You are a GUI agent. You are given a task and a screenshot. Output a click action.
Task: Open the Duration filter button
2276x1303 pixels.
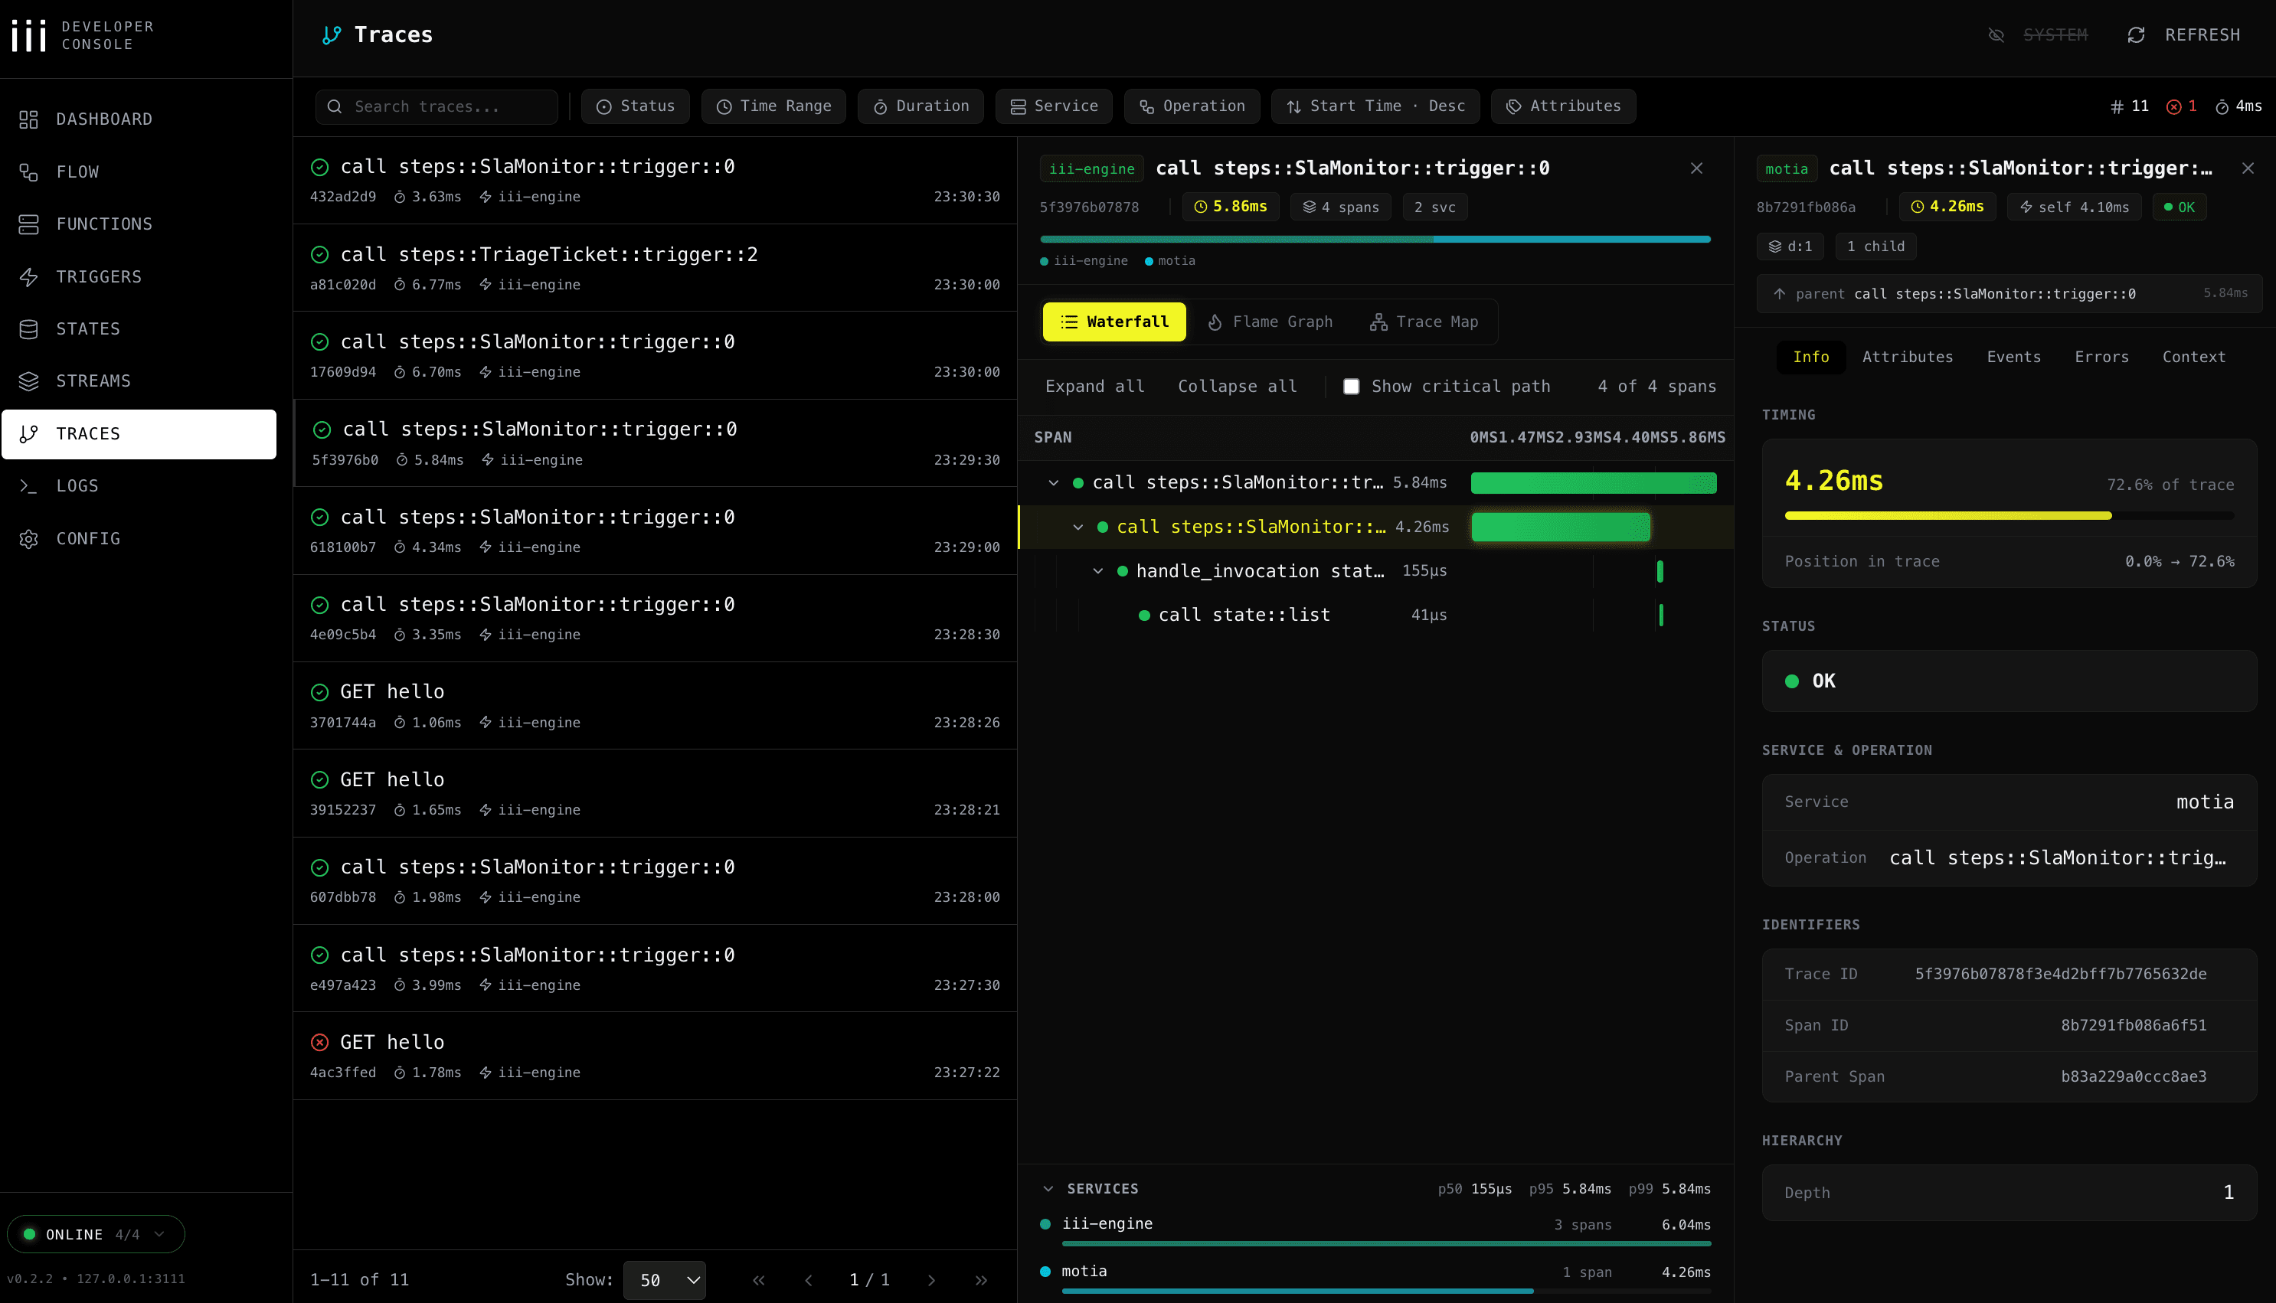[x=920, y=106]
